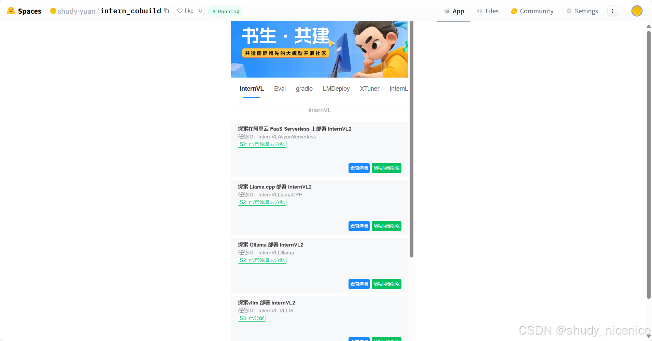Select the InternVL tab
Screen dimensions: 652x341
[x=252, y=89]
